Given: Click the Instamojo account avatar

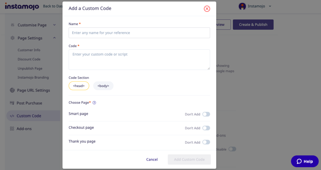Looking at the screenshot, I should [242, 6].
